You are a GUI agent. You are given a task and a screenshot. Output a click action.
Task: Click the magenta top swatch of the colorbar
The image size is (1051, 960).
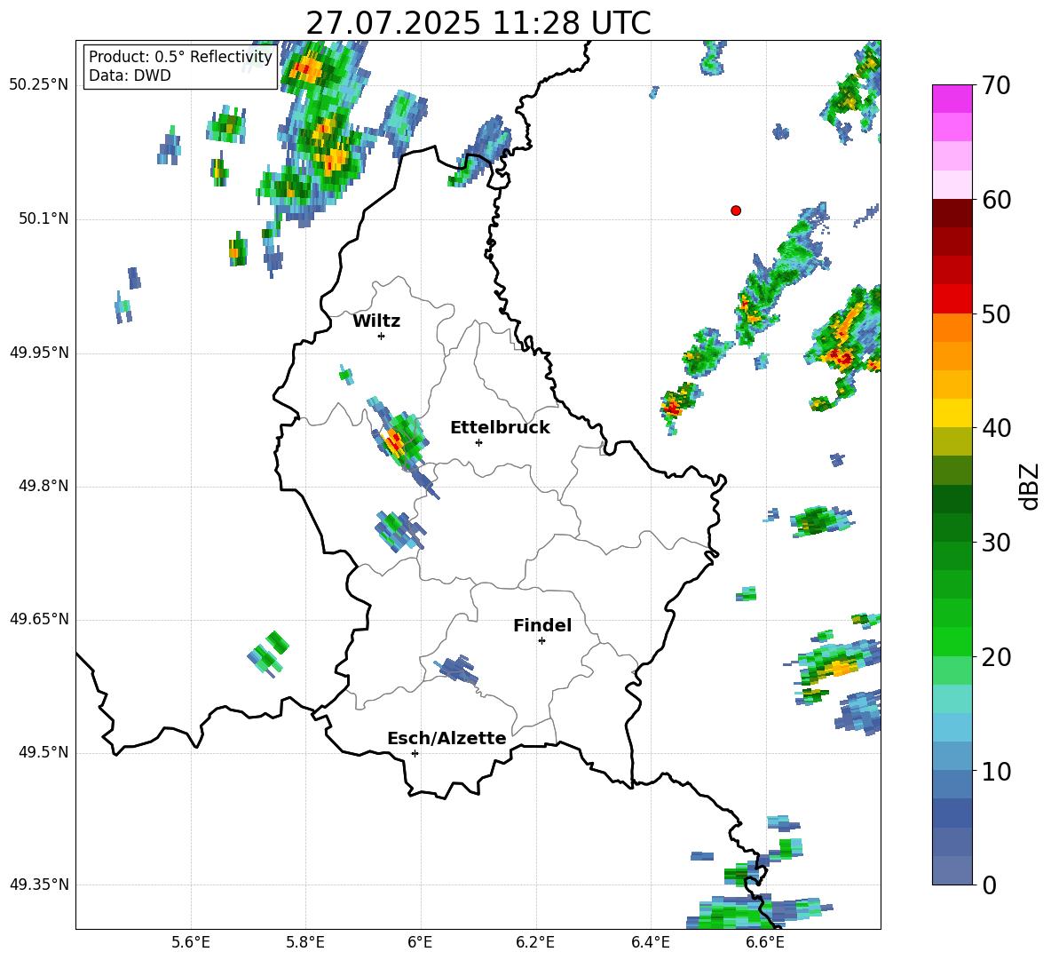pyautogui.click(x=952, y=99)
